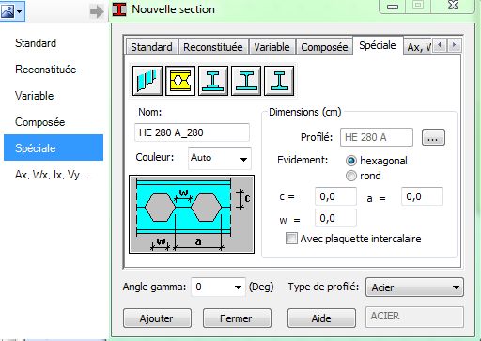Select the corrugated sheet section icon
Image resolution: width=481 pixels, height=341 pixels.
coord(147,81)
